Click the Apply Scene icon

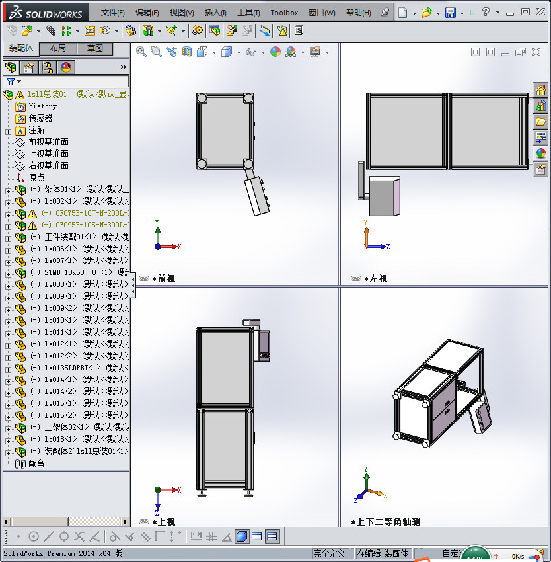pyautogui.click(x=291, y=52)
